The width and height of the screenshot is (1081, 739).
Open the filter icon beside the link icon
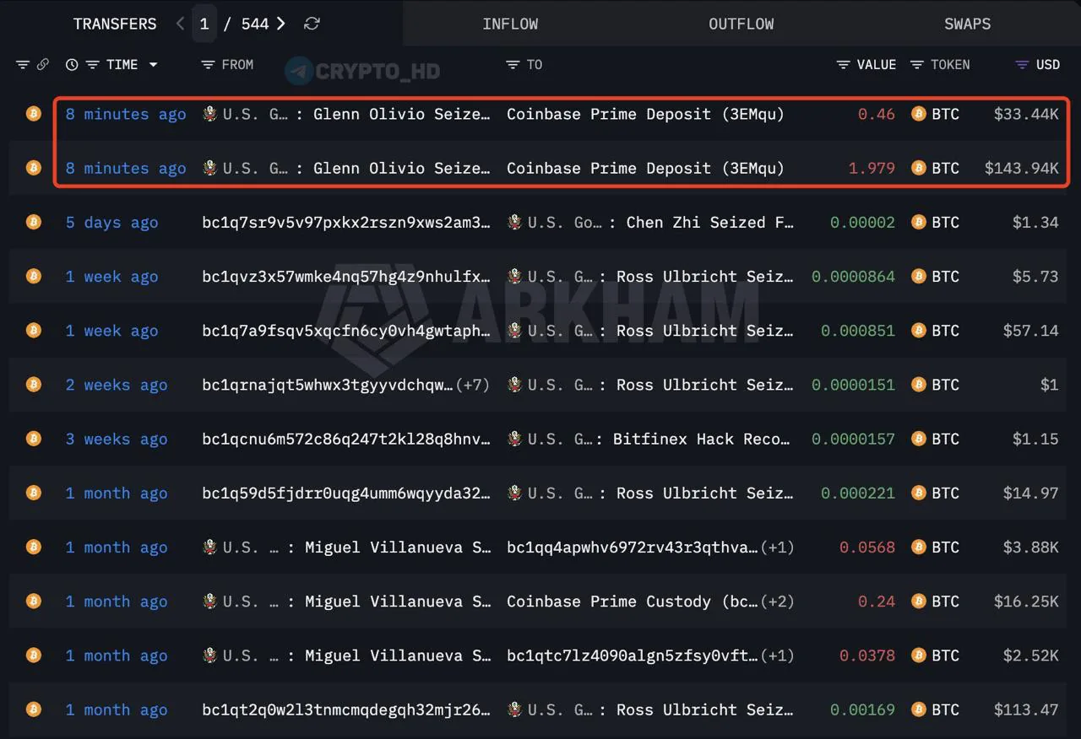(23, 65)
